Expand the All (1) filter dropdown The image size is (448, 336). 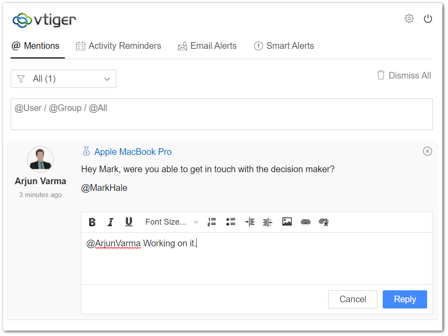coord(63,79)
